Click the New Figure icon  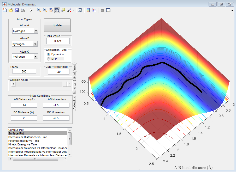[x=4, y=10]
